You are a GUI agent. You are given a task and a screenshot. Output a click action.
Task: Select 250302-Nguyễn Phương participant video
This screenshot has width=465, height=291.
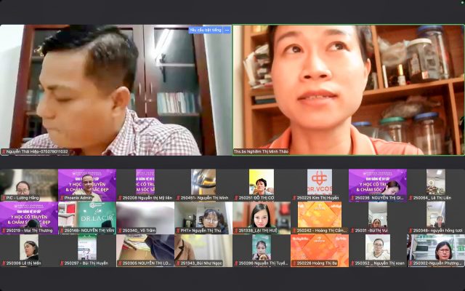435,247
